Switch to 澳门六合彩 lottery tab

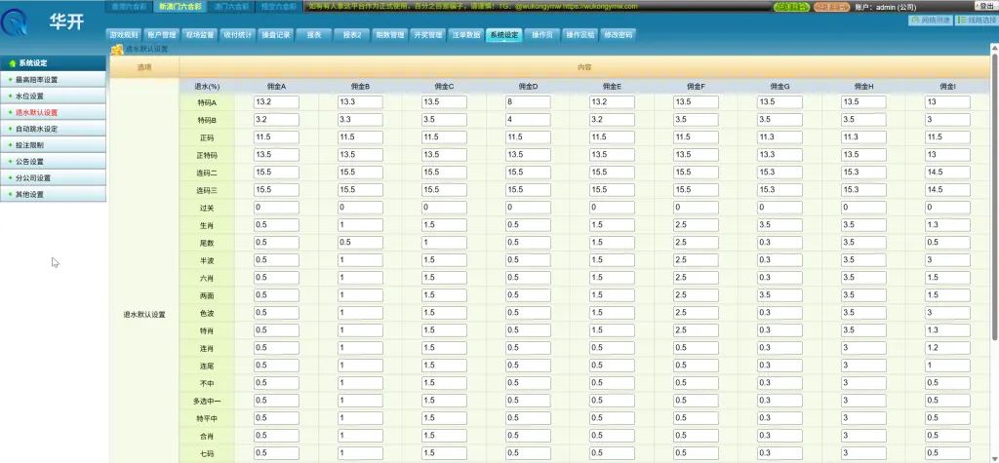click(x=231, y=7)
